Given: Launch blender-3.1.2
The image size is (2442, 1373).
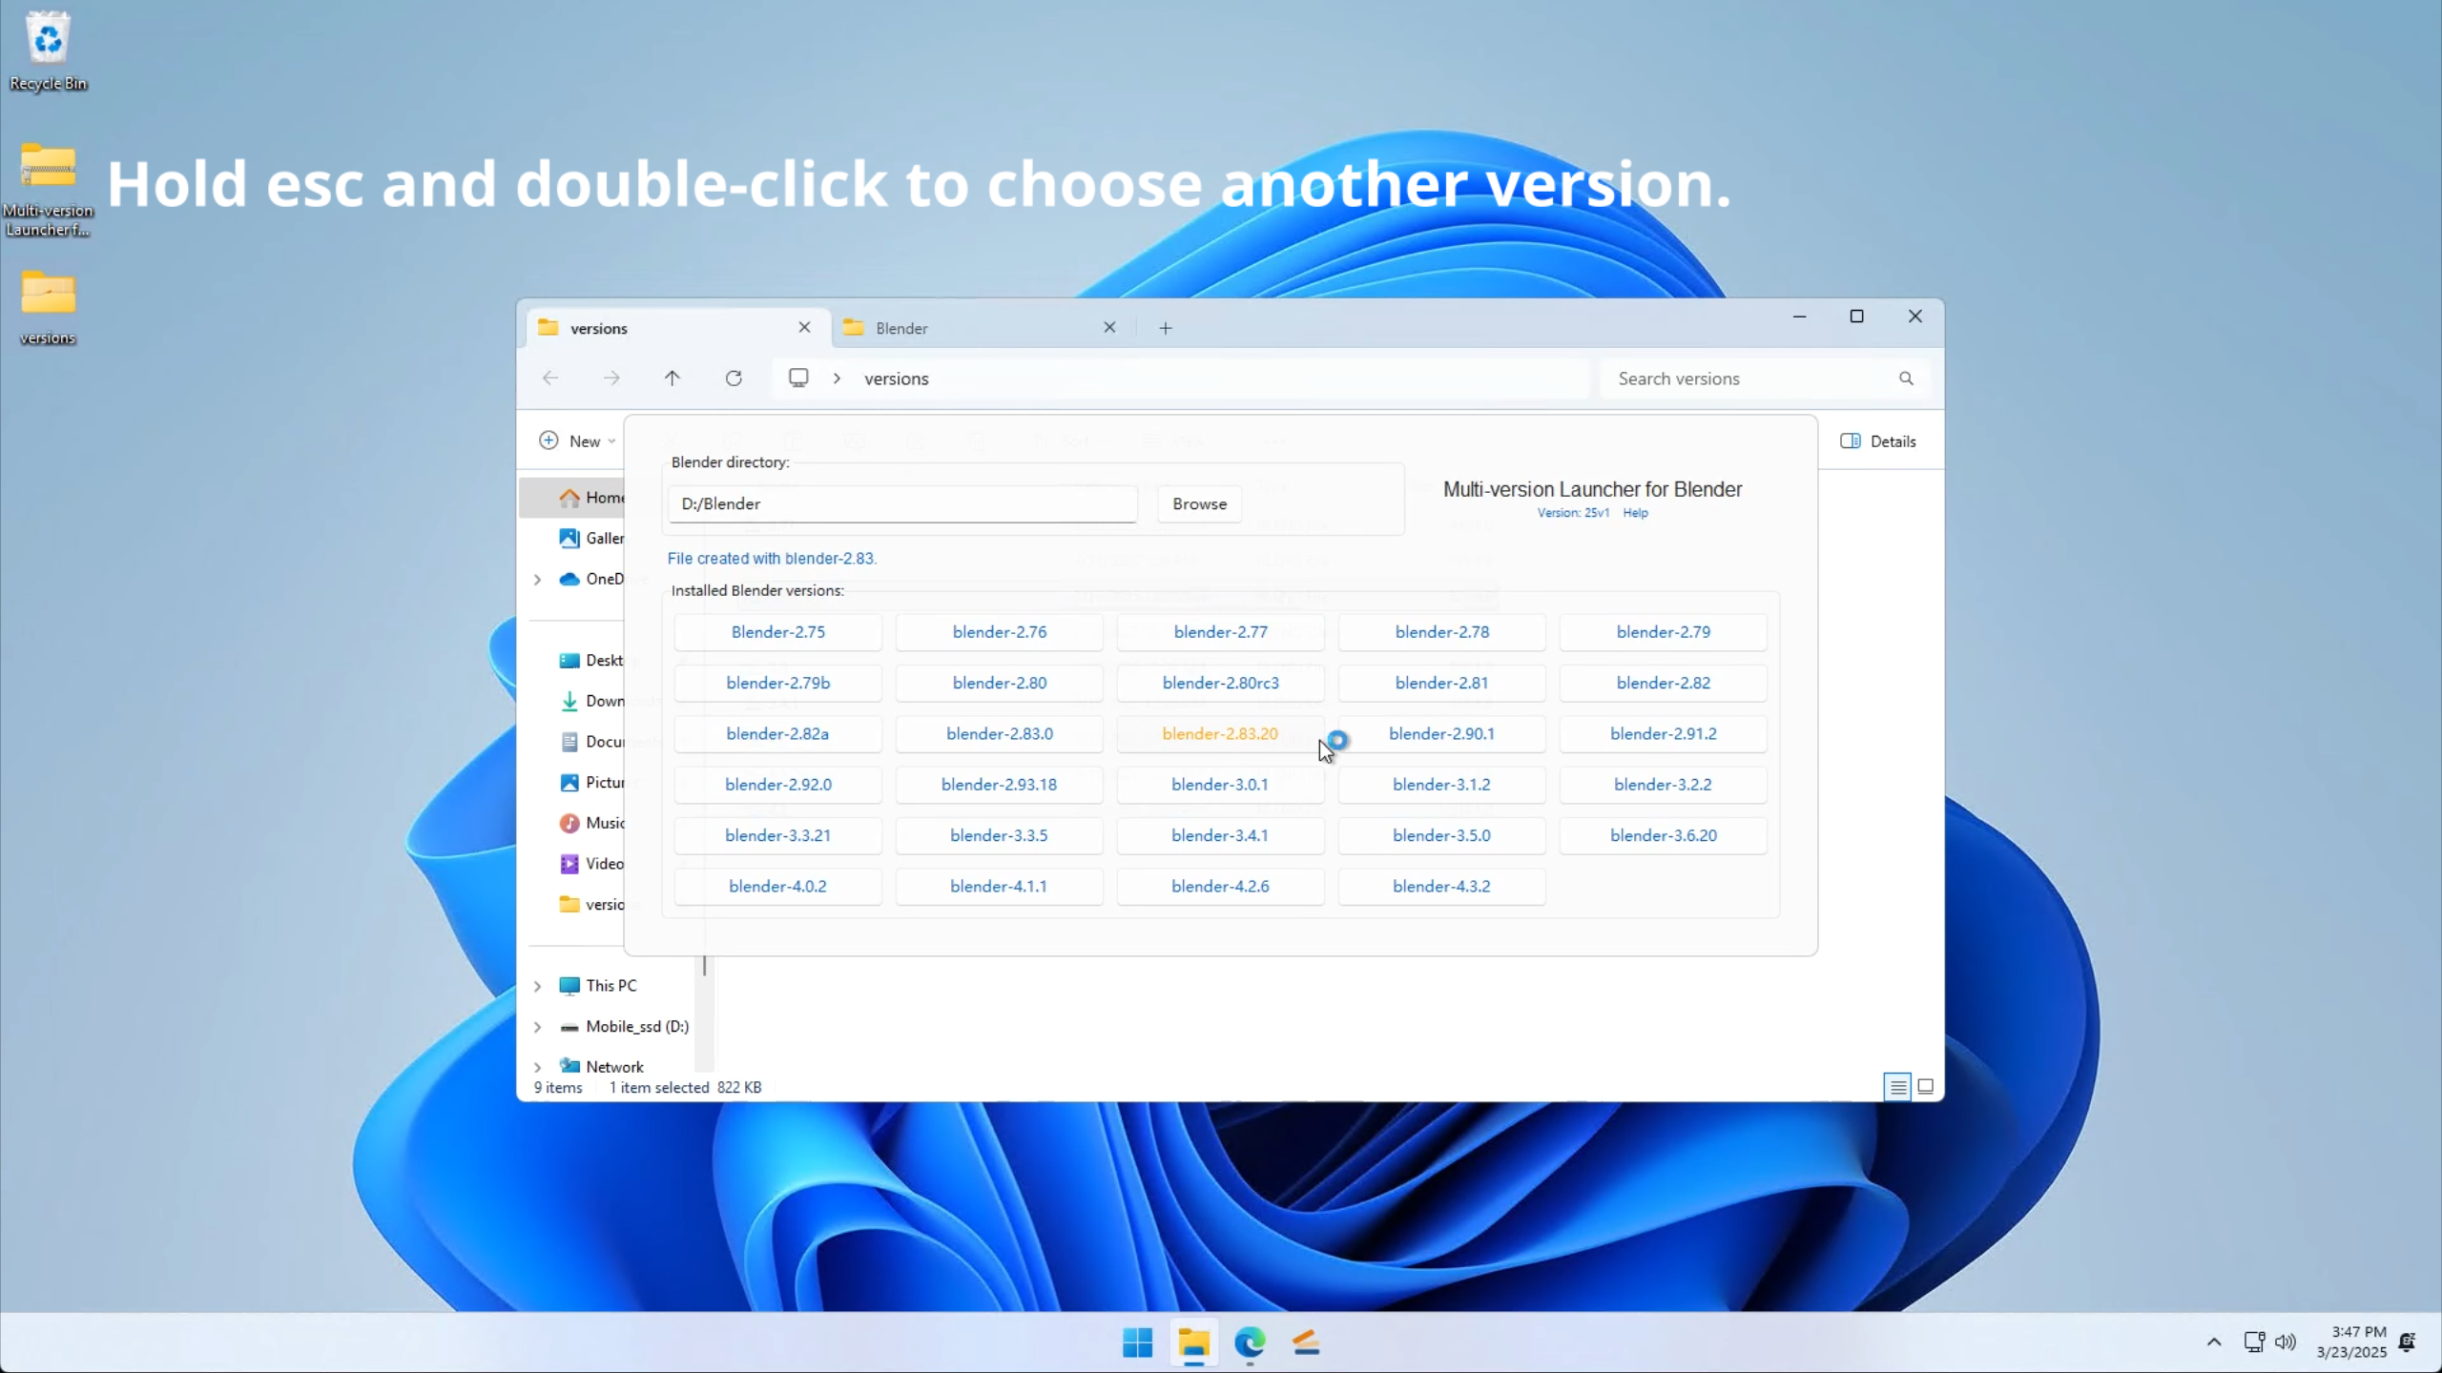Looking at the screenshot, I should pyautogui.click(x=1441, y=784).
